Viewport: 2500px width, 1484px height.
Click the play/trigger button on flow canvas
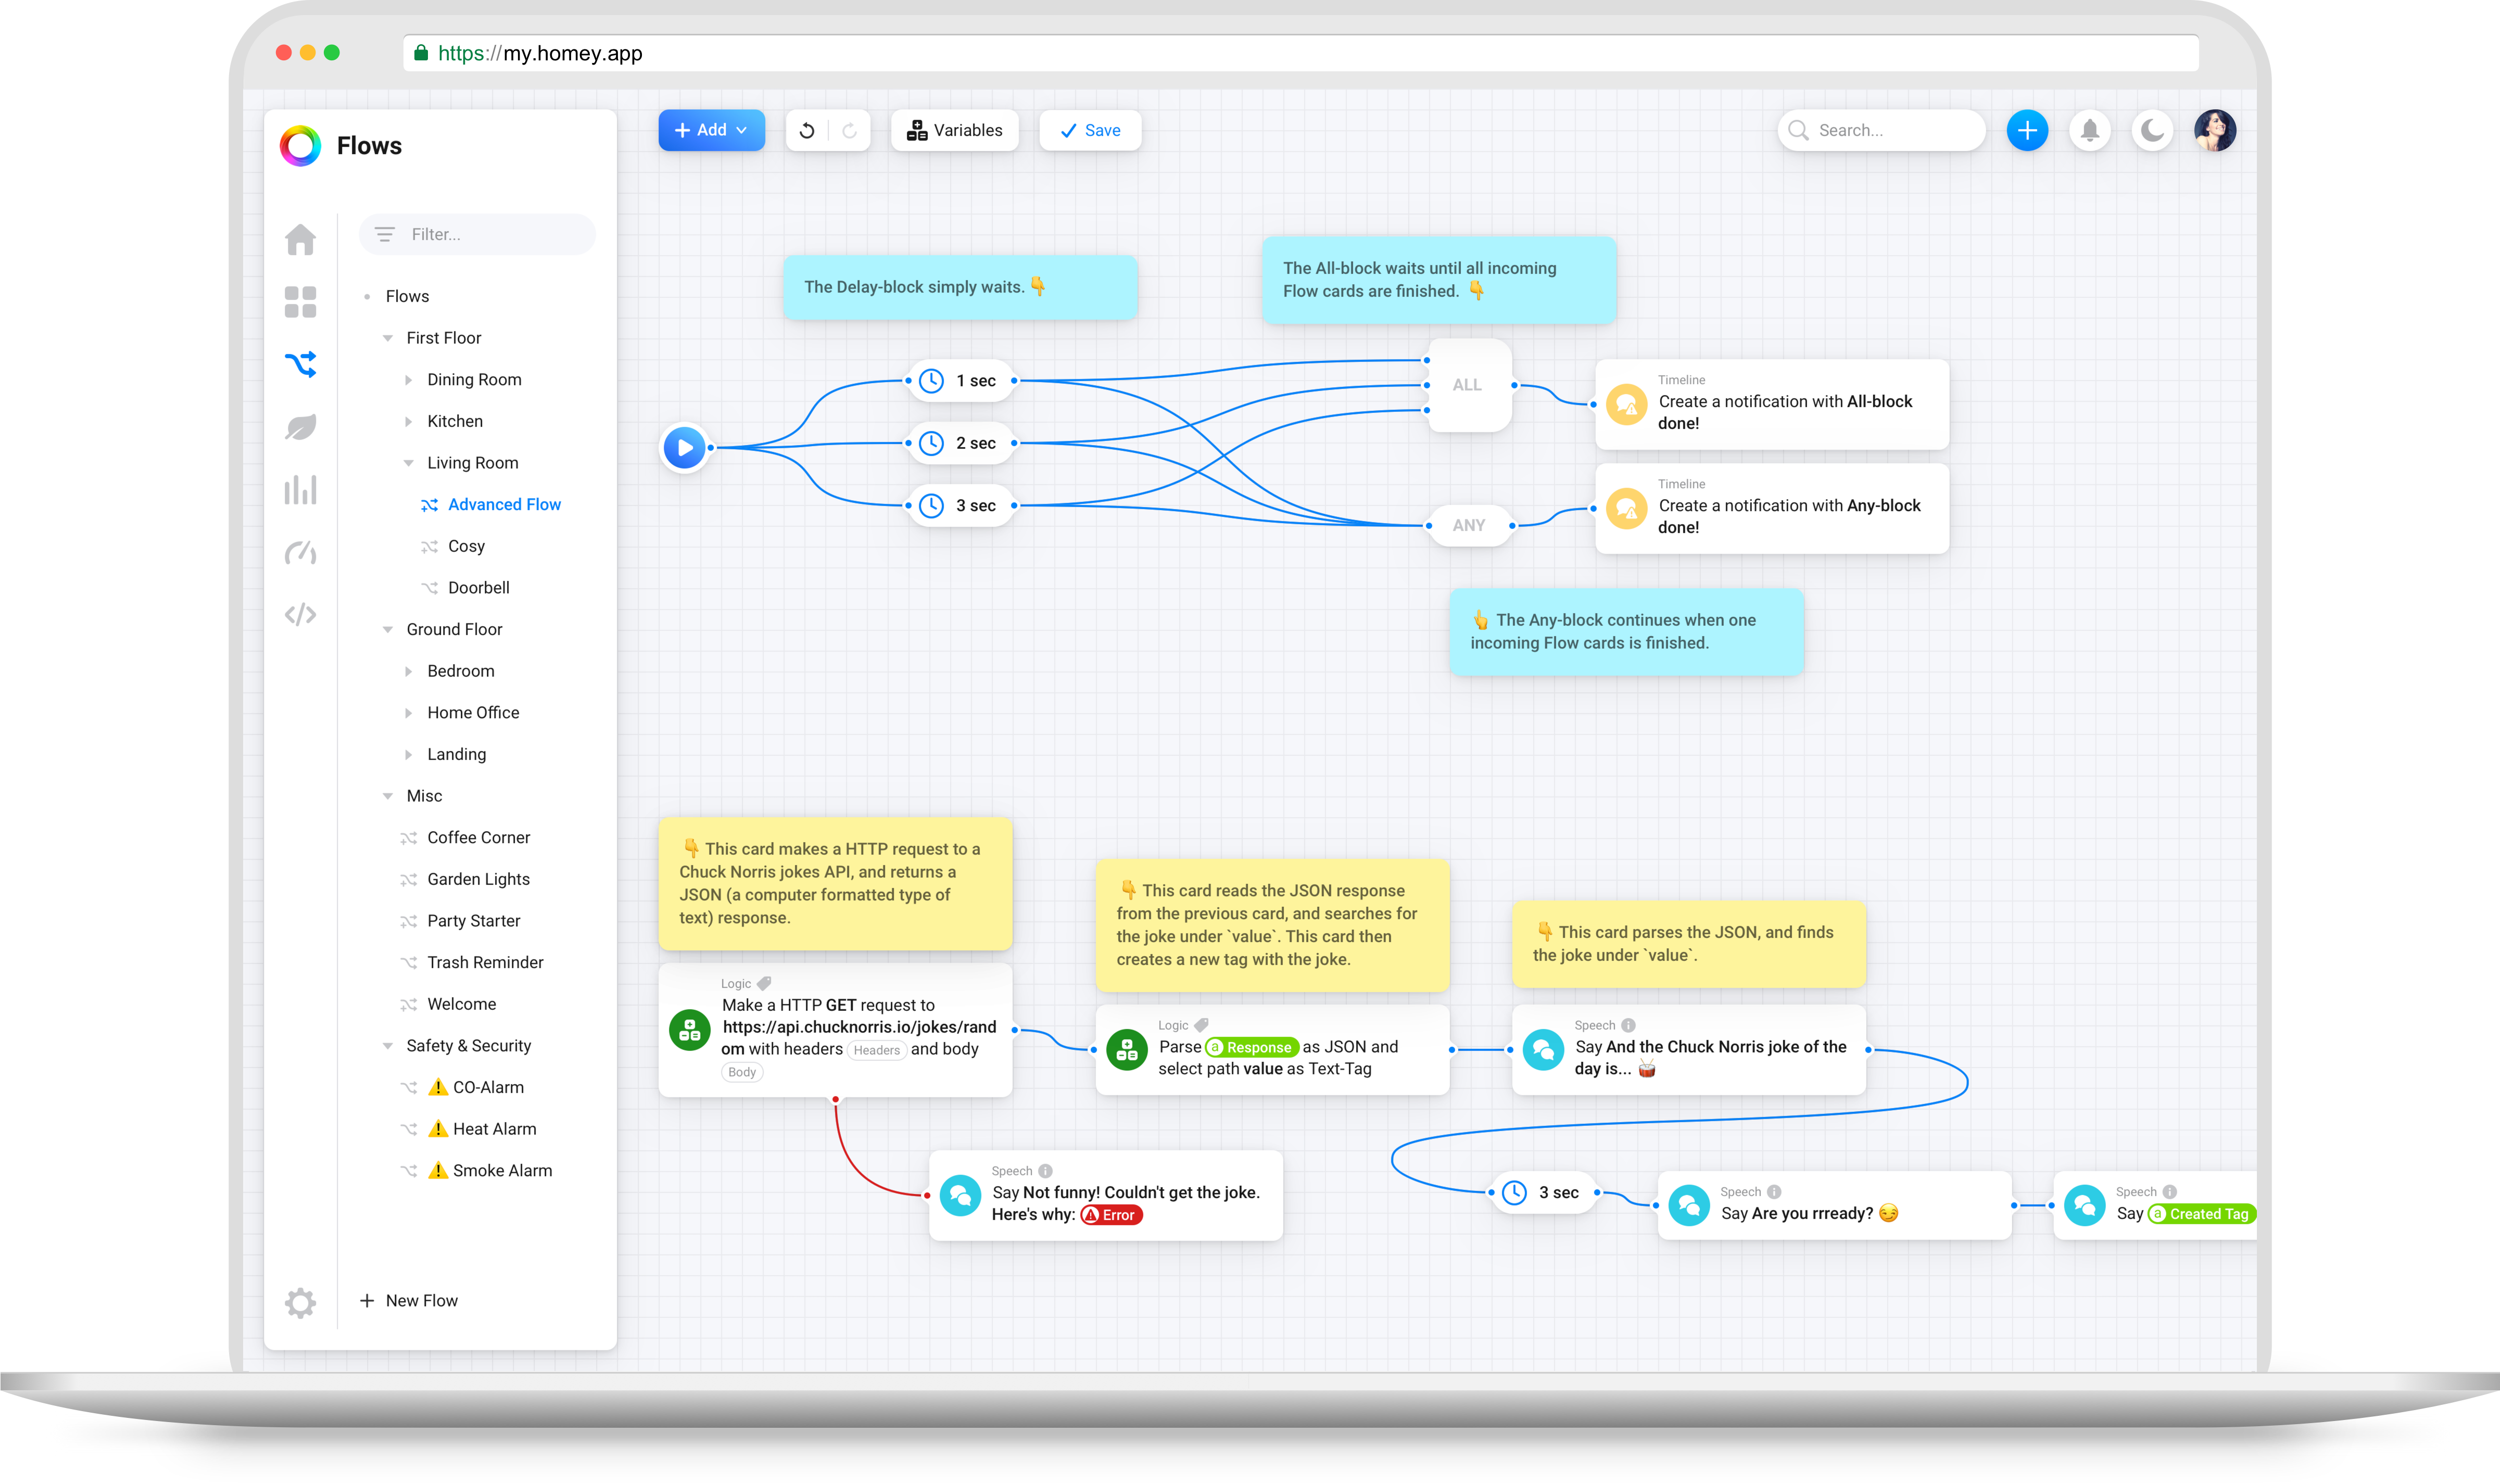coord(687,445)
